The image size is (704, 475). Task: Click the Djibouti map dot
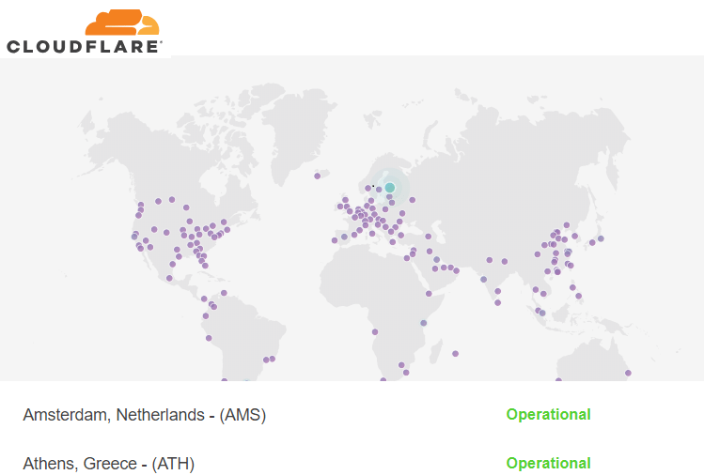point(429,293)
